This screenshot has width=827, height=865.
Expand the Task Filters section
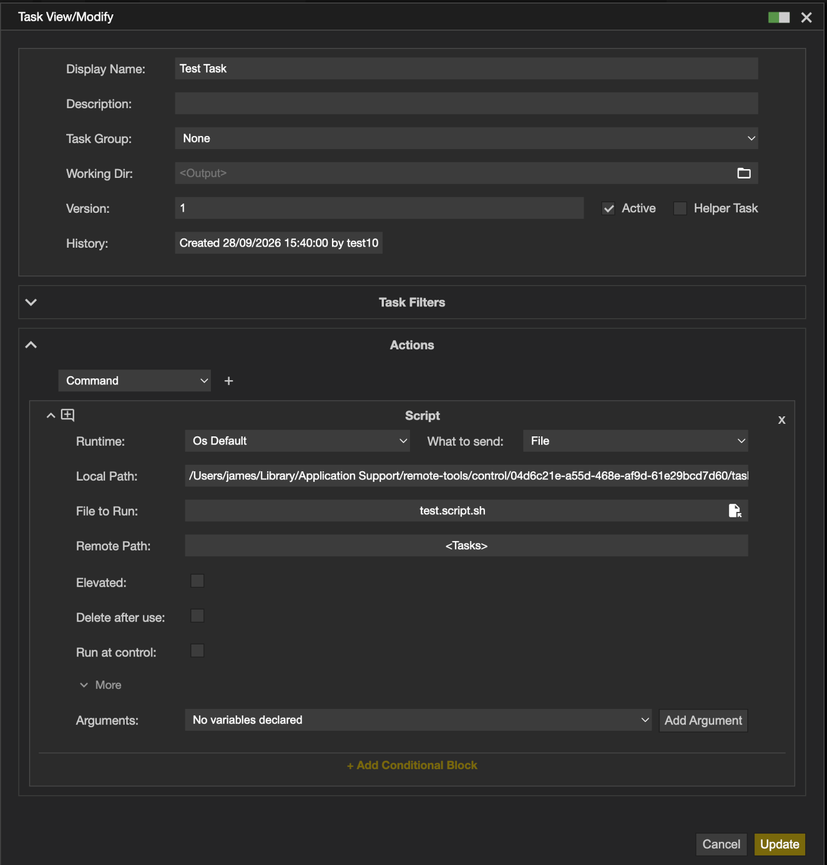[31, 302]
